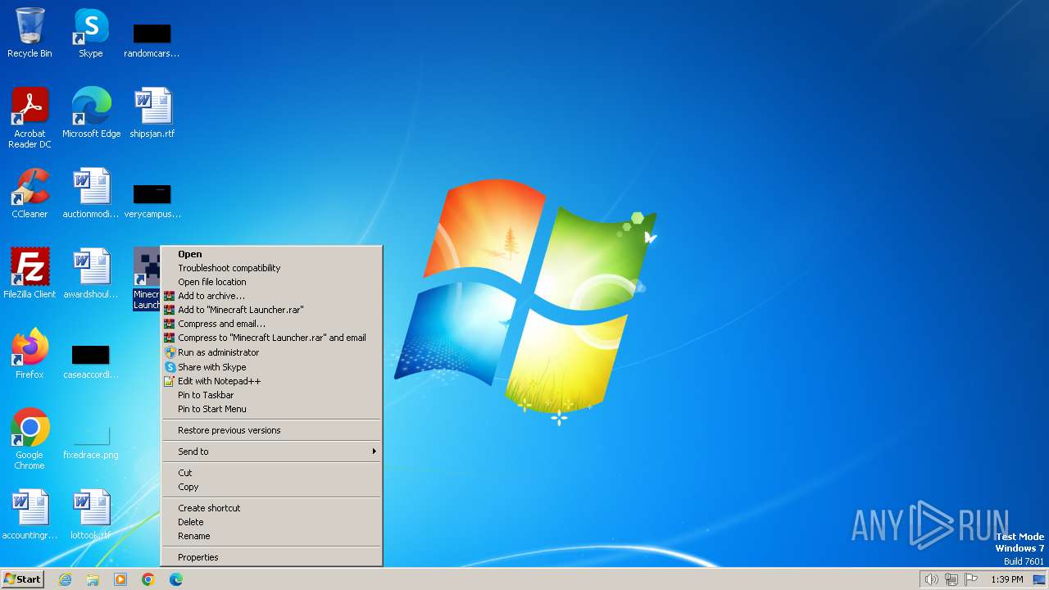Screen dimensions: 1049x590
Task: Choose Add to archive...
Action: [x=271, y=296]
